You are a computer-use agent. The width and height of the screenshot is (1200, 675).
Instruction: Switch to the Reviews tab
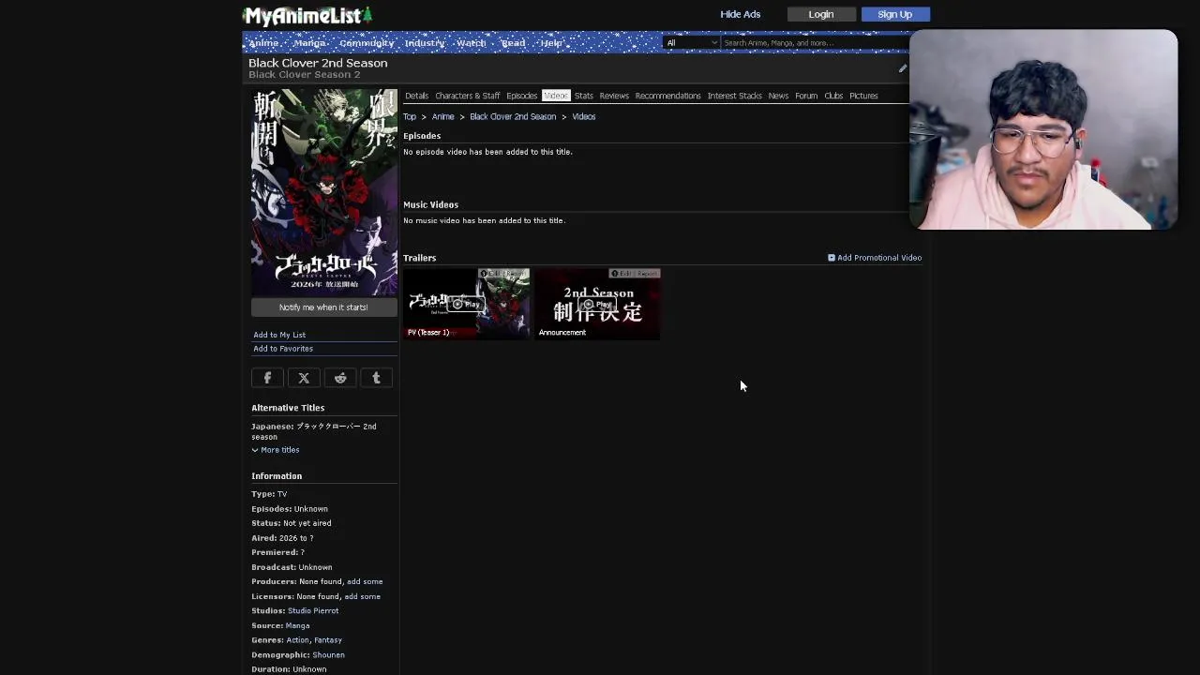(x=614, y=96)
